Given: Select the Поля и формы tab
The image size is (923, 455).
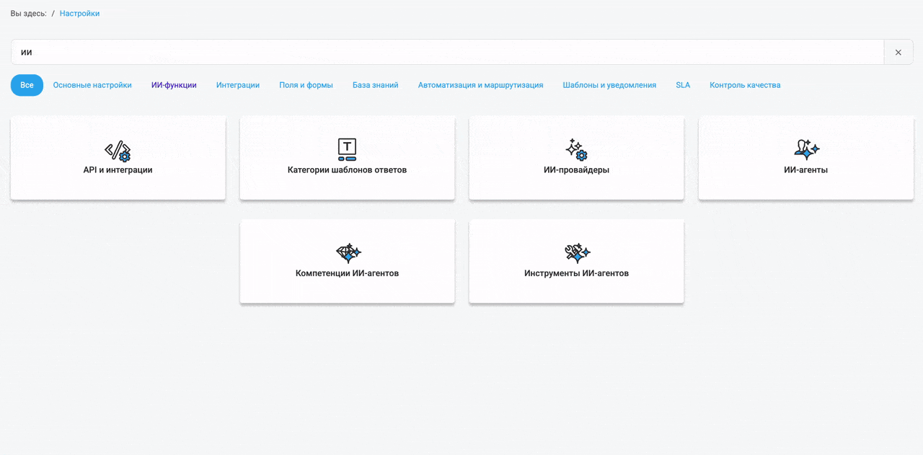Looking at the screenshot, I should click(306, 85).
